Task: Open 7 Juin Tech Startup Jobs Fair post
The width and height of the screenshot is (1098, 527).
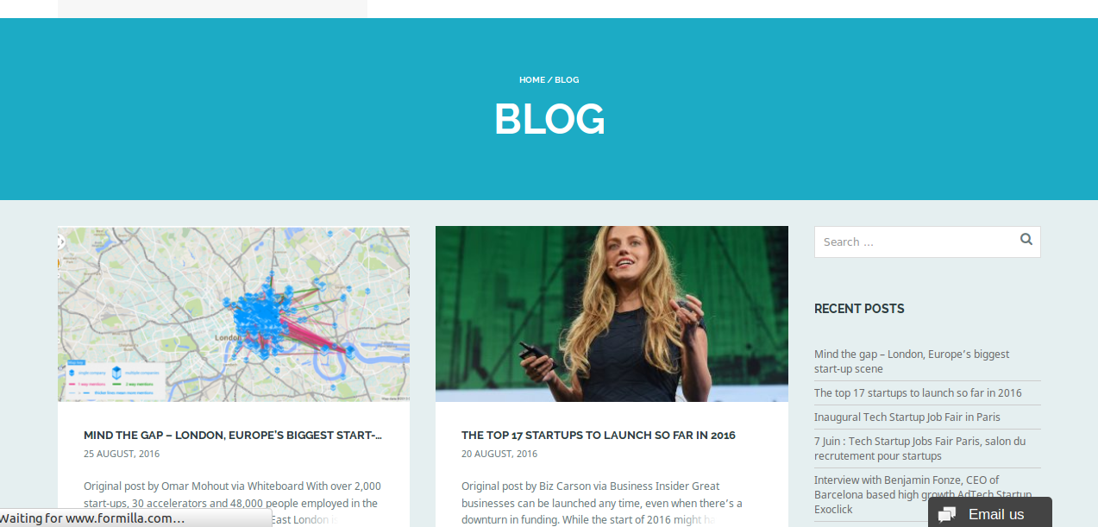Action: click(x=919, y=448)
